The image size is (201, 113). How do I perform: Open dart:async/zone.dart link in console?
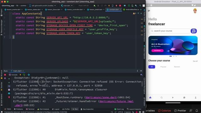pos(101,97)
